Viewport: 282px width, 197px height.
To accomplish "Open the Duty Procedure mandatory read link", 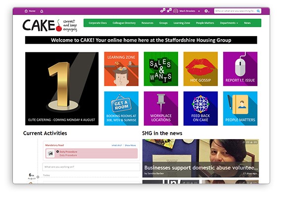I will (68, 151).
